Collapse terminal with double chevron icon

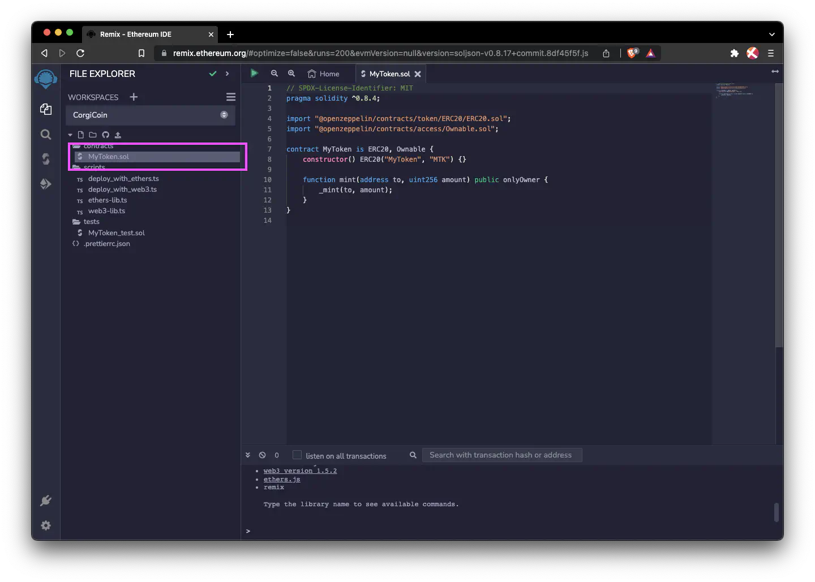(x=247, y=455)
